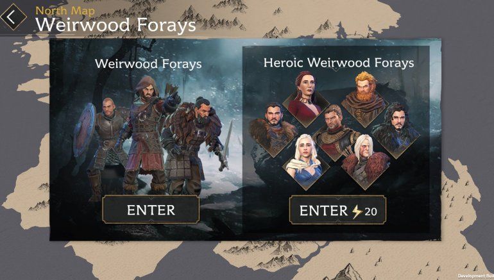Select the black-cloaked curly-haired hero portrait
This screenshot has height=280, width=494.
coord(396,129)
